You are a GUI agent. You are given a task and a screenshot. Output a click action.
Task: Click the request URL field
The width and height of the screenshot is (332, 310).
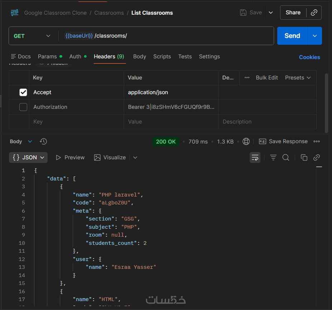click(x=166, y=36)
